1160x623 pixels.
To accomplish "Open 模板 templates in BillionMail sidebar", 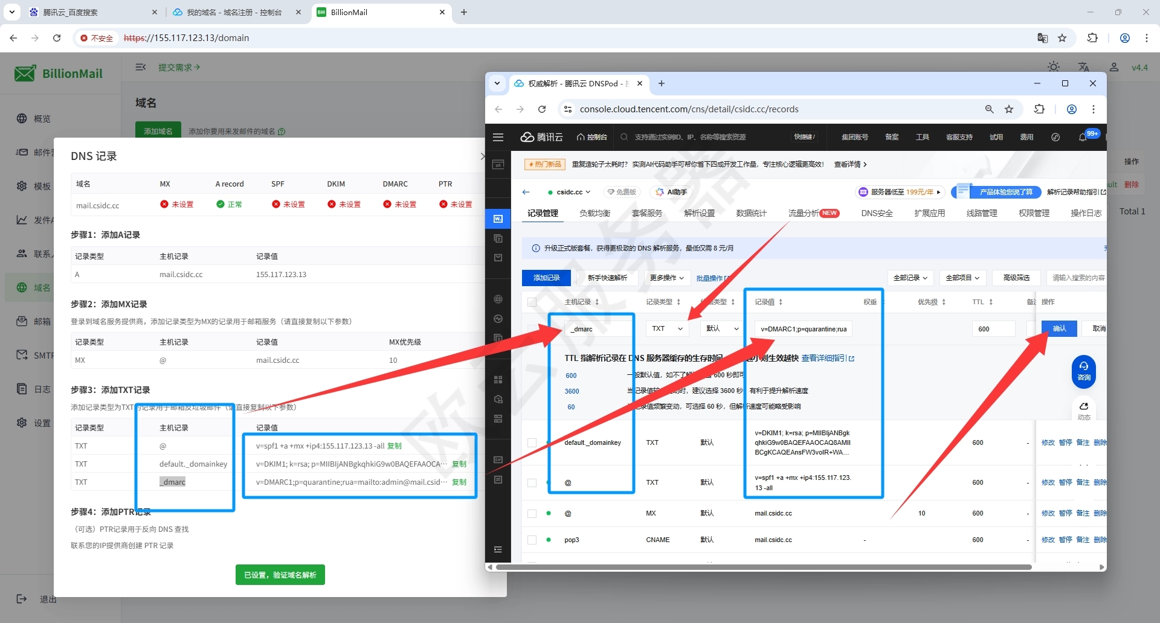I will [x=34, y=186].
